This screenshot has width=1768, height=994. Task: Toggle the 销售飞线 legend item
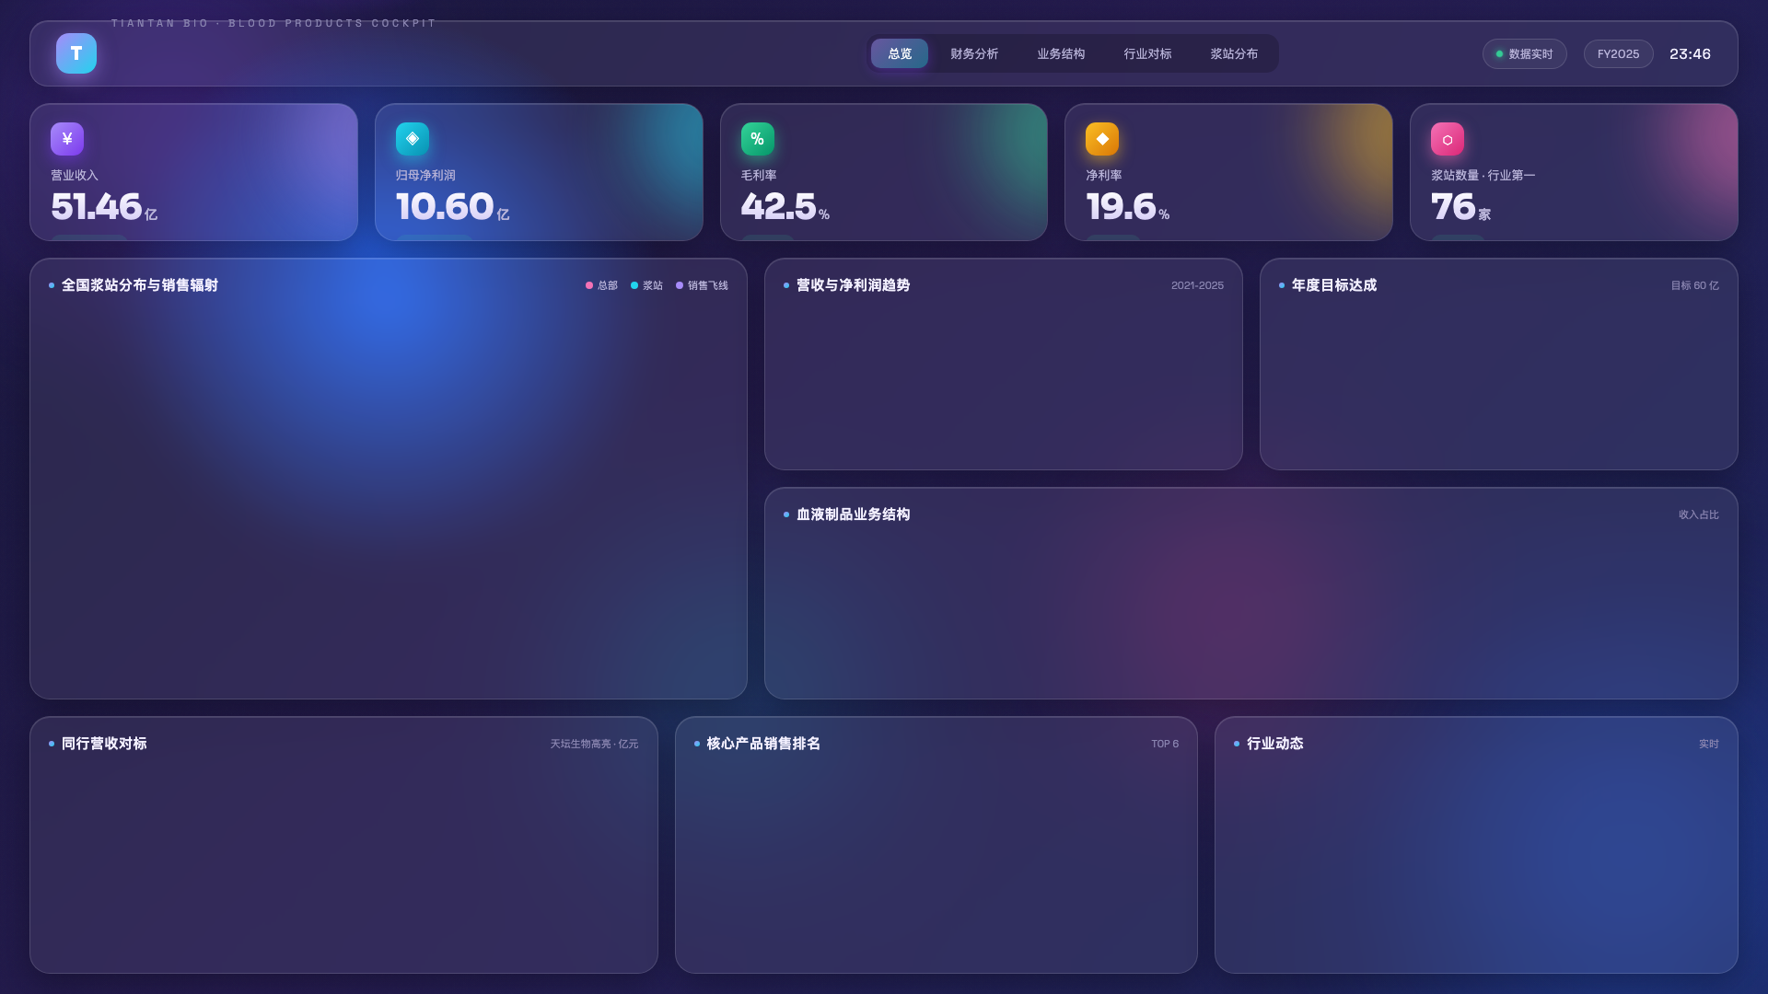click(x=702, y=285)
